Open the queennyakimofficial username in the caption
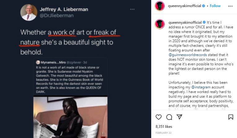Screen dimensions: 237x138 click(185, 22)
